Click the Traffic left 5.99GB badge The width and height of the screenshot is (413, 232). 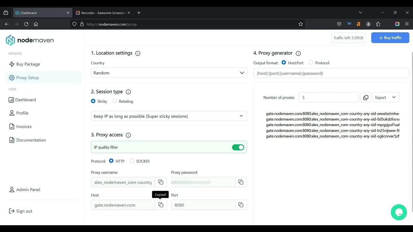click(x=348, y=38)
